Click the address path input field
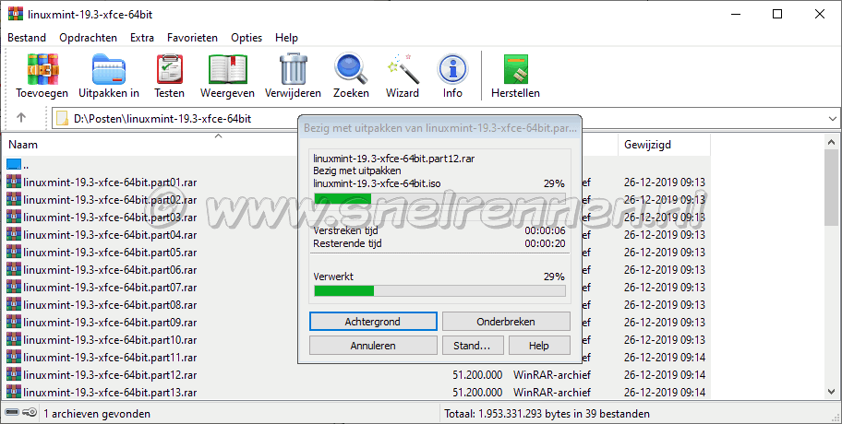The height and width of the screenshot is (424, 842). coord(446,119)
